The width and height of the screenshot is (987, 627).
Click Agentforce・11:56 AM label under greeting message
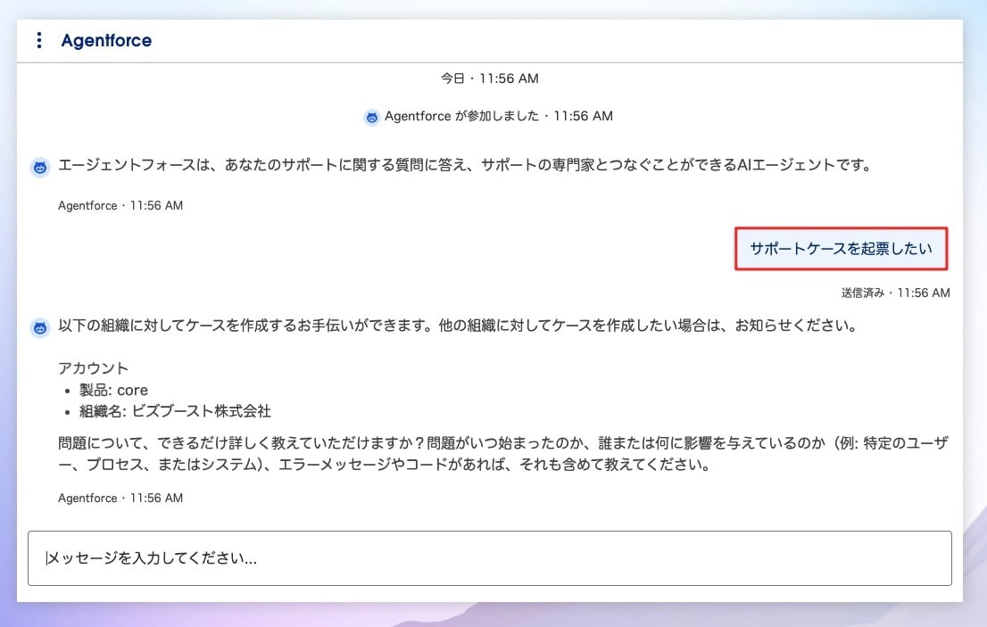pyautogui.click(x=120, y=206)
